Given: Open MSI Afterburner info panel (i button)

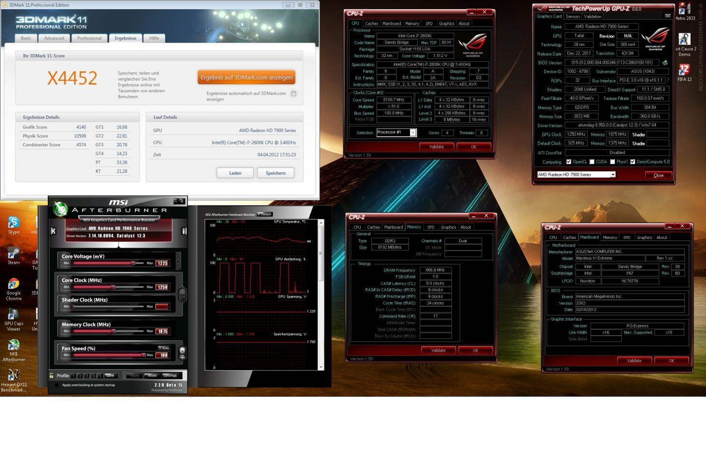Looking at the screenshot, I should 184,231.
